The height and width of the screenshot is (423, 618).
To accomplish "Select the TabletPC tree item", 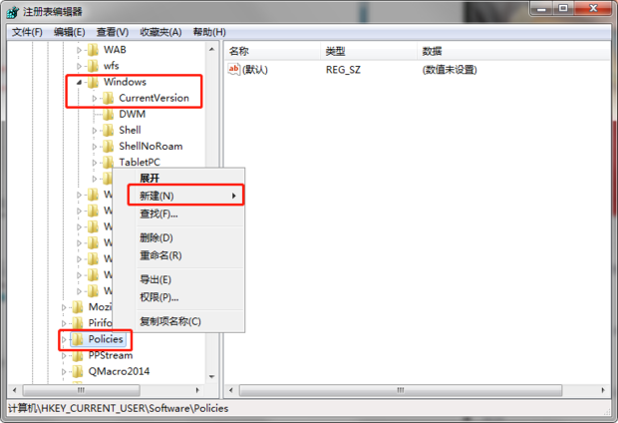I will (x=140, y=163).
